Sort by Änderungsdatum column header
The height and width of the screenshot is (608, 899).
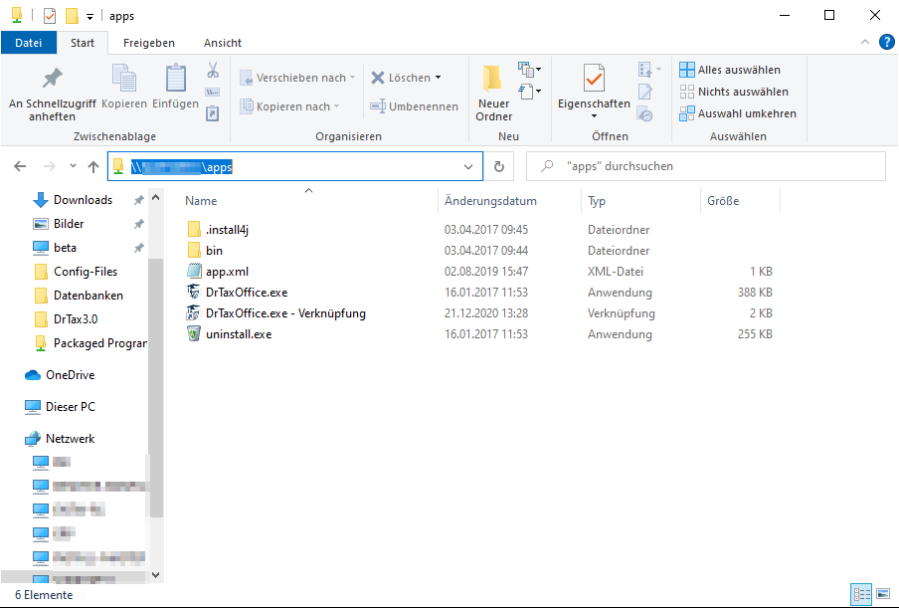tap(491, 201)
